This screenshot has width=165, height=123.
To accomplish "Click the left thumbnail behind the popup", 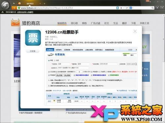I will [17, 56].
